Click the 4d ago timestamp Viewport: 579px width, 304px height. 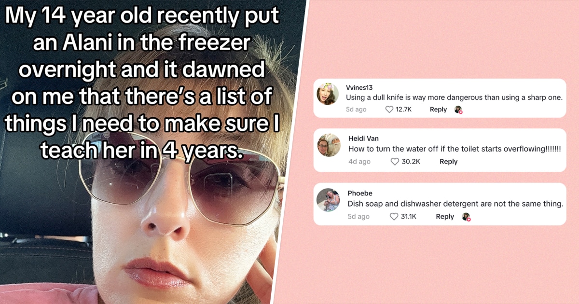coord(359,162)
